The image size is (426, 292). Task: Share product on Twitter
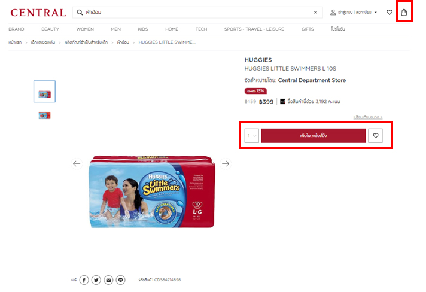(96, 280)
